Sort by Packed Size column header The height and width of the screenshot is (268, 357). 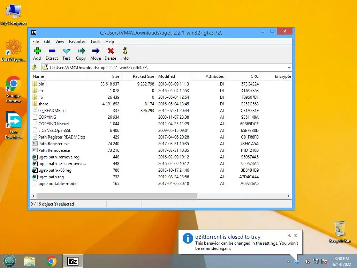pos(138,76)
